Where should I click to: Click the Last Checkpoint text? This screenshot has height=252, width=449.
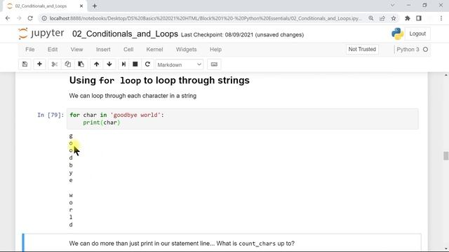click(242, 35)
